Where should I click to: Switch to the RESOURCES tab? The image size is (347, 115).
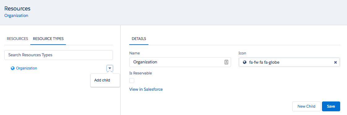coord(17,39)
